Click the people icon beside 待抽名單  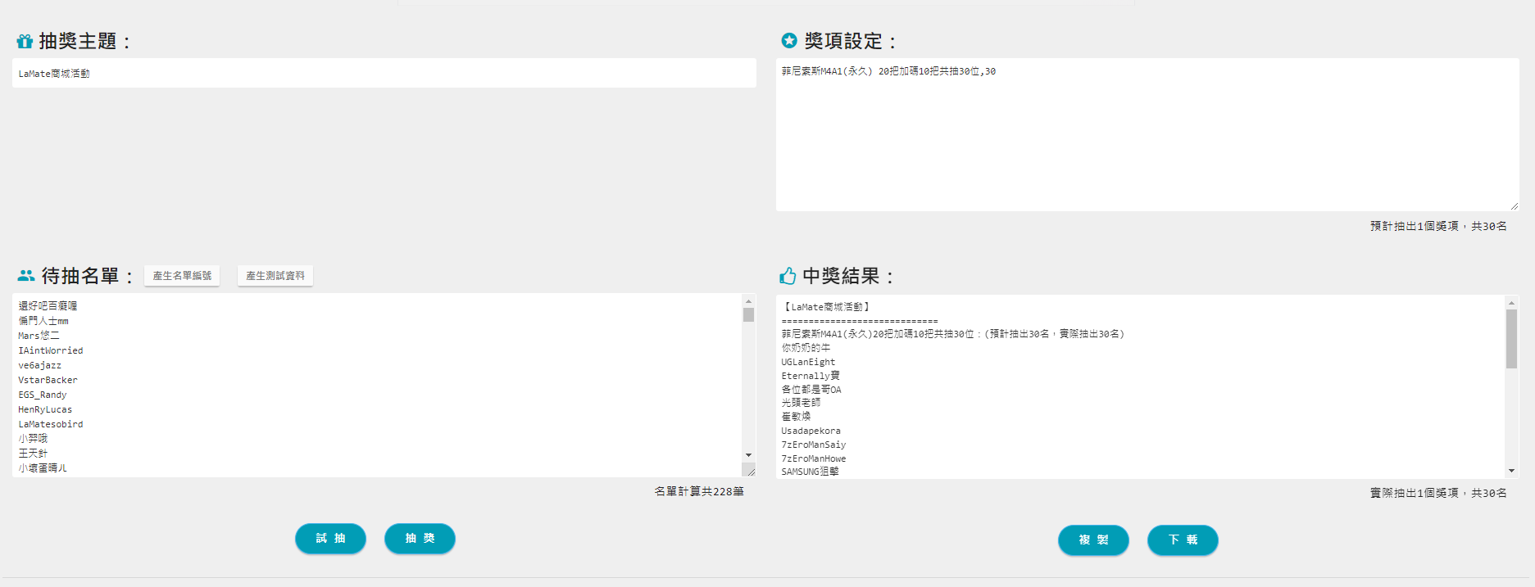26,276
